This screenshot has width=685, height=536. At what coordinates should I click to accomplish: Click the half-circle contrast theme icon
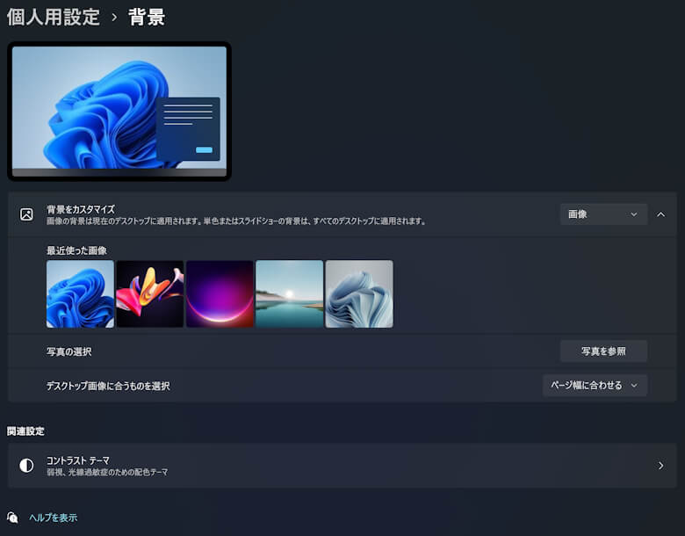pyautogui.click(x=26, y=466)
